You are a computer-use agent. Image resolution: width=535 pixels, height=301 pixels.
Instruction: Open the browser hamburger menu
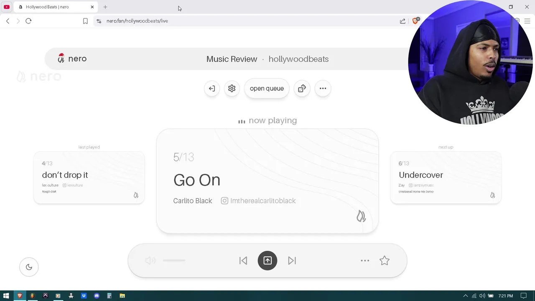point(527,21)
